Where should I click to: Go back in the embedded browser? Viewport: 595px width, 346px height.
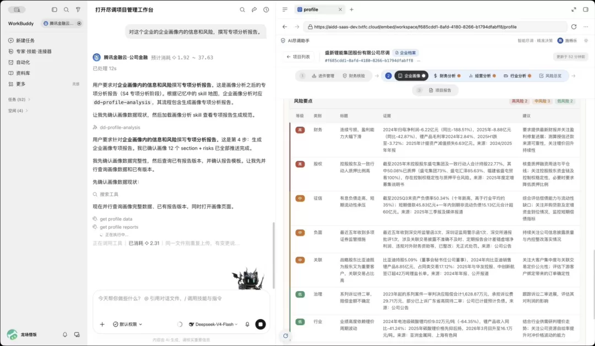click(x=285, y=27)
